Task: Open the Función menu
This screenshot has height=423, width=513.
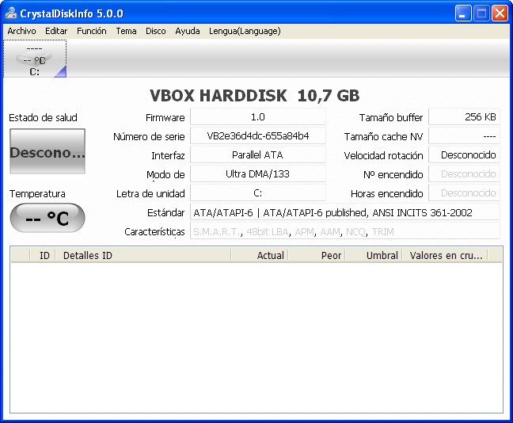Action: coord(92,31)
